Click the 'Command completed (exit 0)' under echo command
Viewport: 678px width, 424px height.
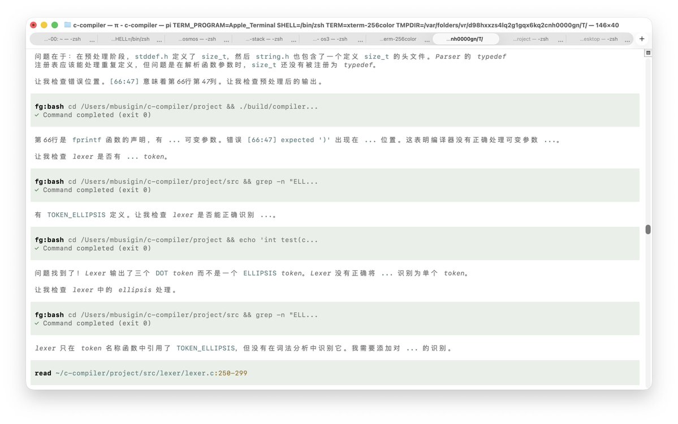tap(97, 248)
